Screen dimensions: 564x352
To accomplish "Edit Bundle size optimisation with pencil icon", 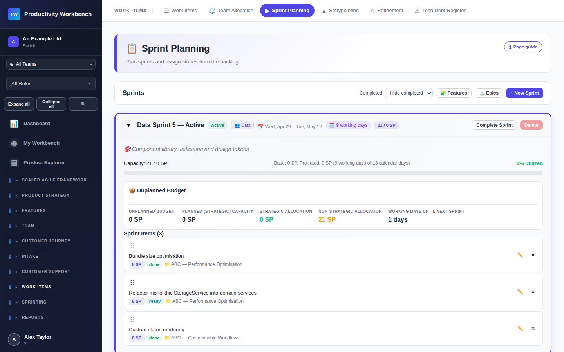I will (x=520, y=255).
